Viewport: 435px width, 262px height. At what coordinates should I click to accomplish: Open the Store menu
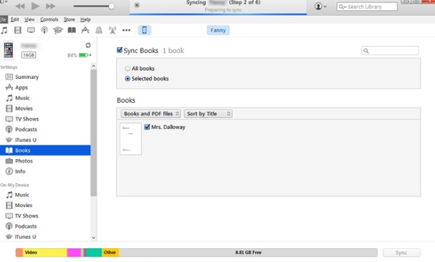coord(69,20)
